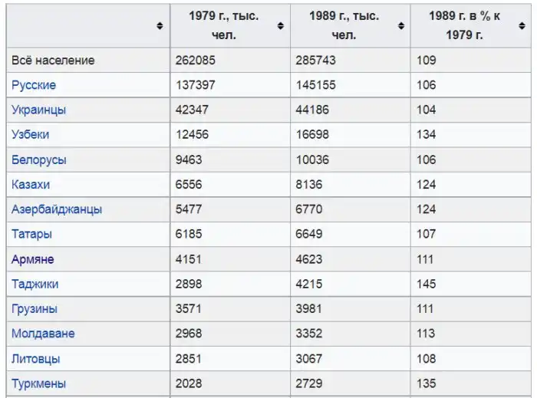Screen dimensions: 537x398
Task: Sort table by the nationality name column
Action: (160, 26)
